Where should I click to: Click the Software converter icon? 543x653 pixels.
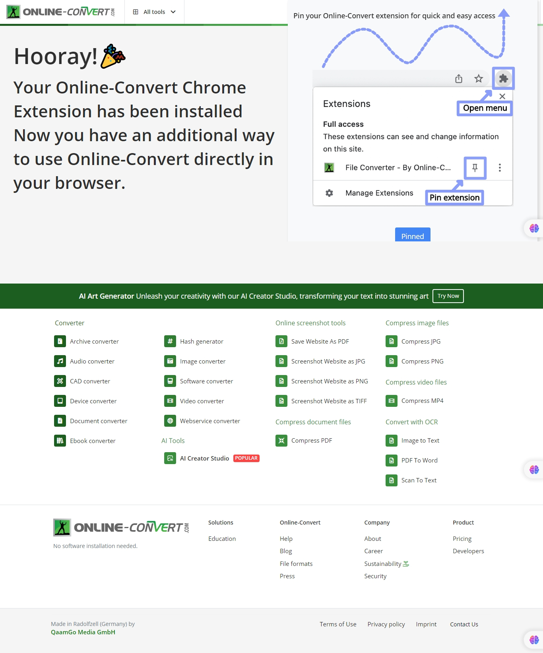[x=170, y=381]
